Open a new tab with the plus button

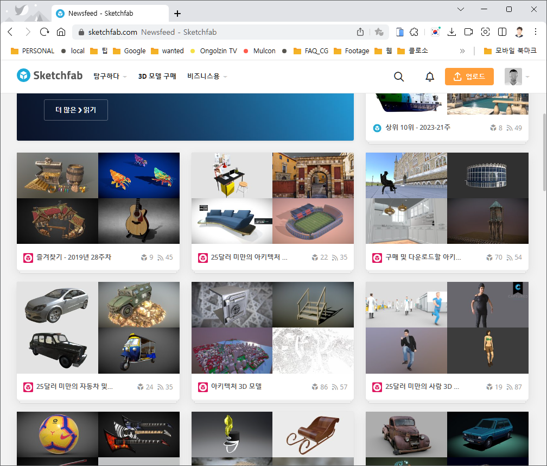point(177,14)
